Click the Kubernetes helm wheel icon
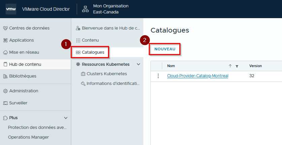 pyautogui.click(x=78, y=64)
